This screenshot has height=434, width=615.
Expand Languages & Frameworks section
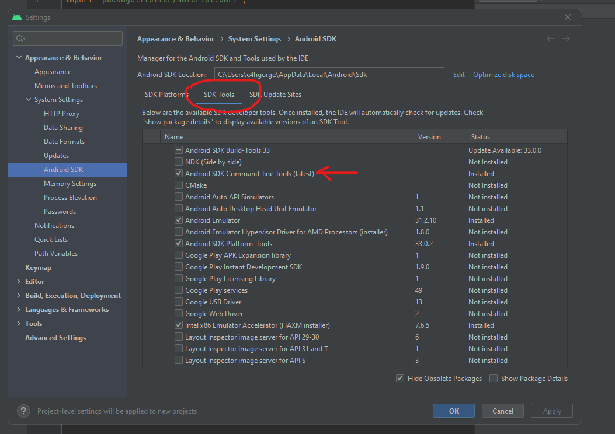[19, 309]
